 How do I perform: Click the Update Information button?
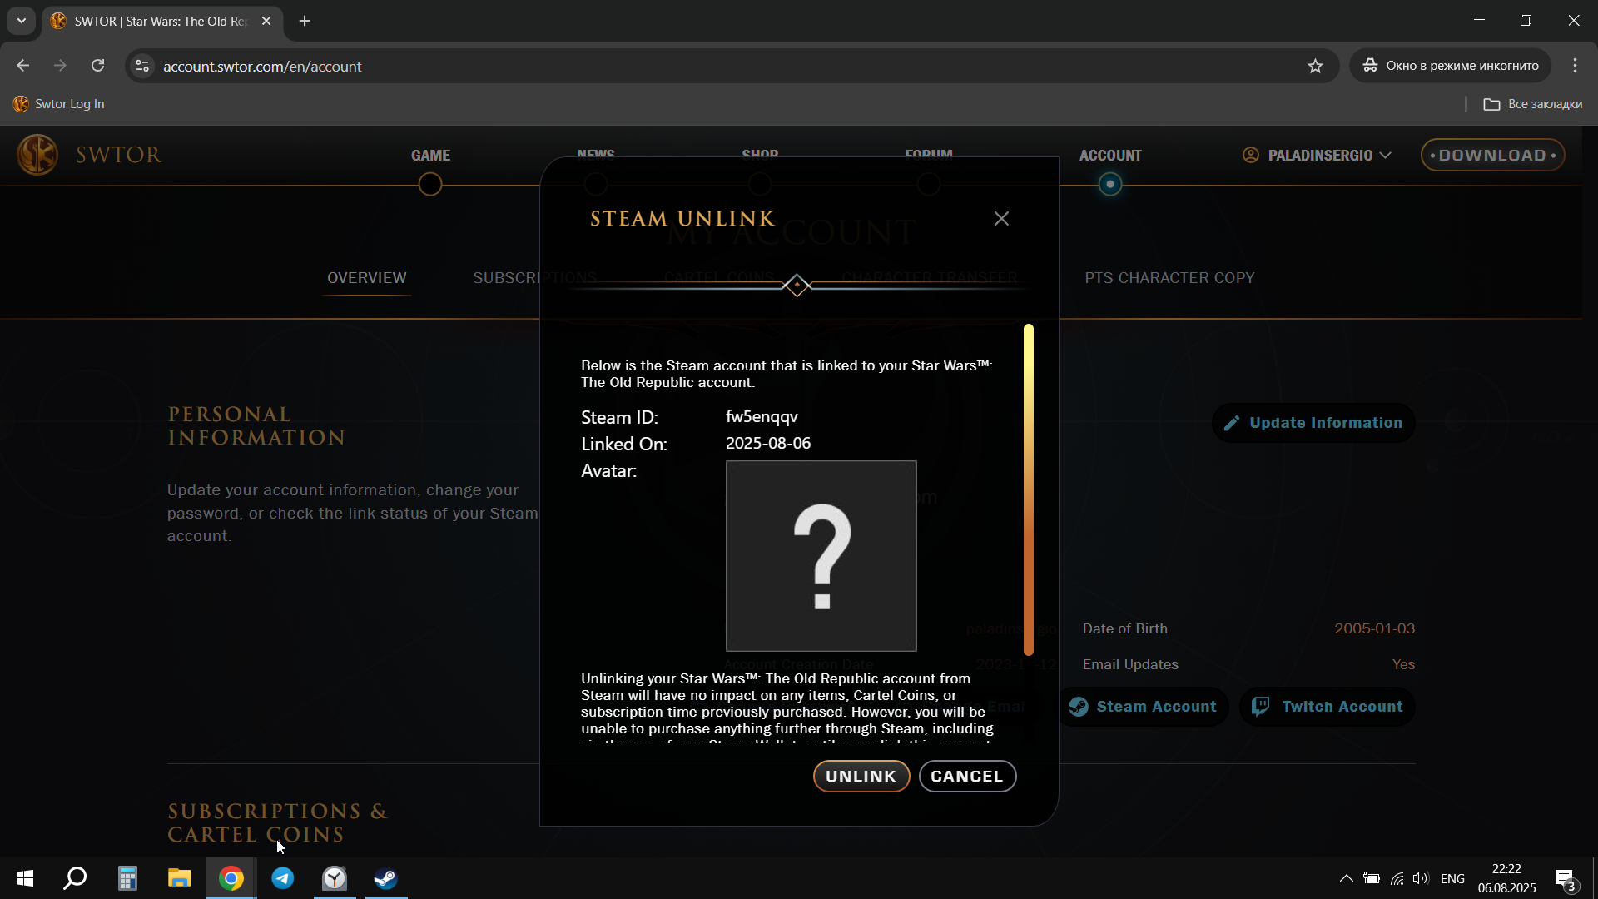1313,423
